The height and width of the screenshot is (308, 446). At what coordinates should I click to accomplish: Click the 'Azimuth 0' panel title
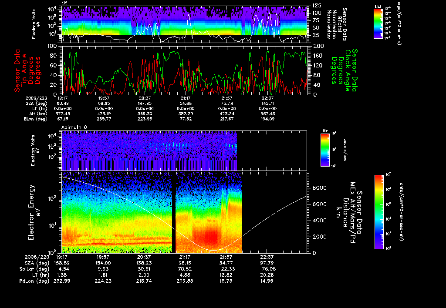pyautogui.click(x=74, y=127)
